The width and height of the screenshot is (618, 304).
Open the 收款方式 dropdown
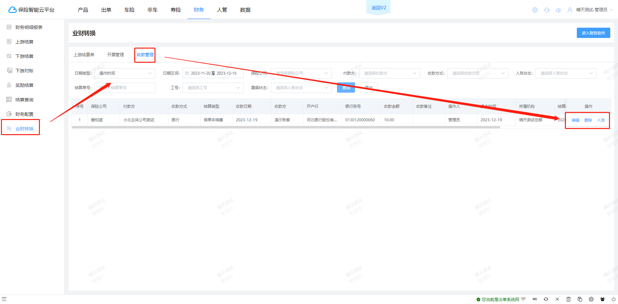click(x=478, y=73)
